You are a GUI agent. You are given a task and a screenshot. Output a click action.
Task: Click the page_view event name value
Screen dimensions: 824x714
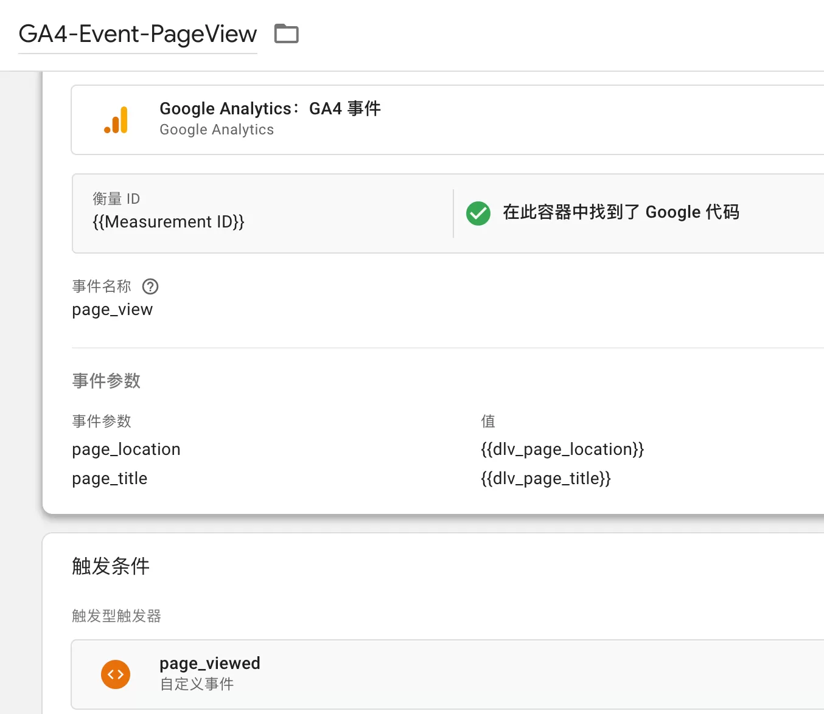pyautogui.click(x=113, y=310)
